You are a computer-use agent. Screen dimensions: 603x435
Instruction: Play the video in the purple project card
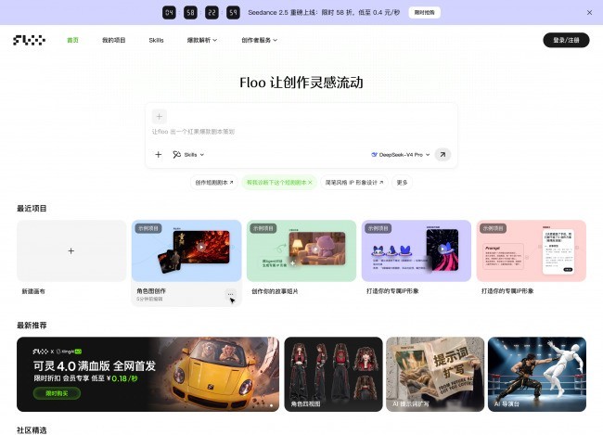coord(443,249)
